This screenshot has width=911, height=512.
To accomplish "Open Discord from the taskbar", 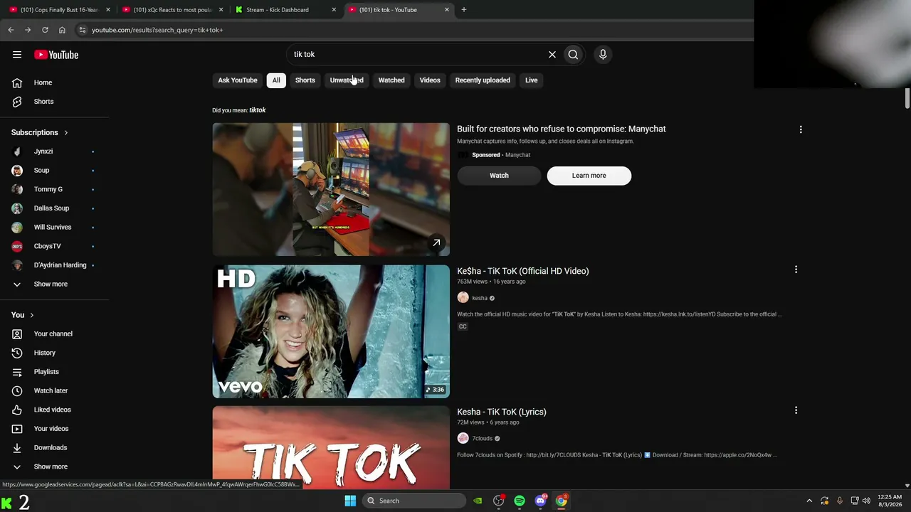I will (x=540, y=501).
